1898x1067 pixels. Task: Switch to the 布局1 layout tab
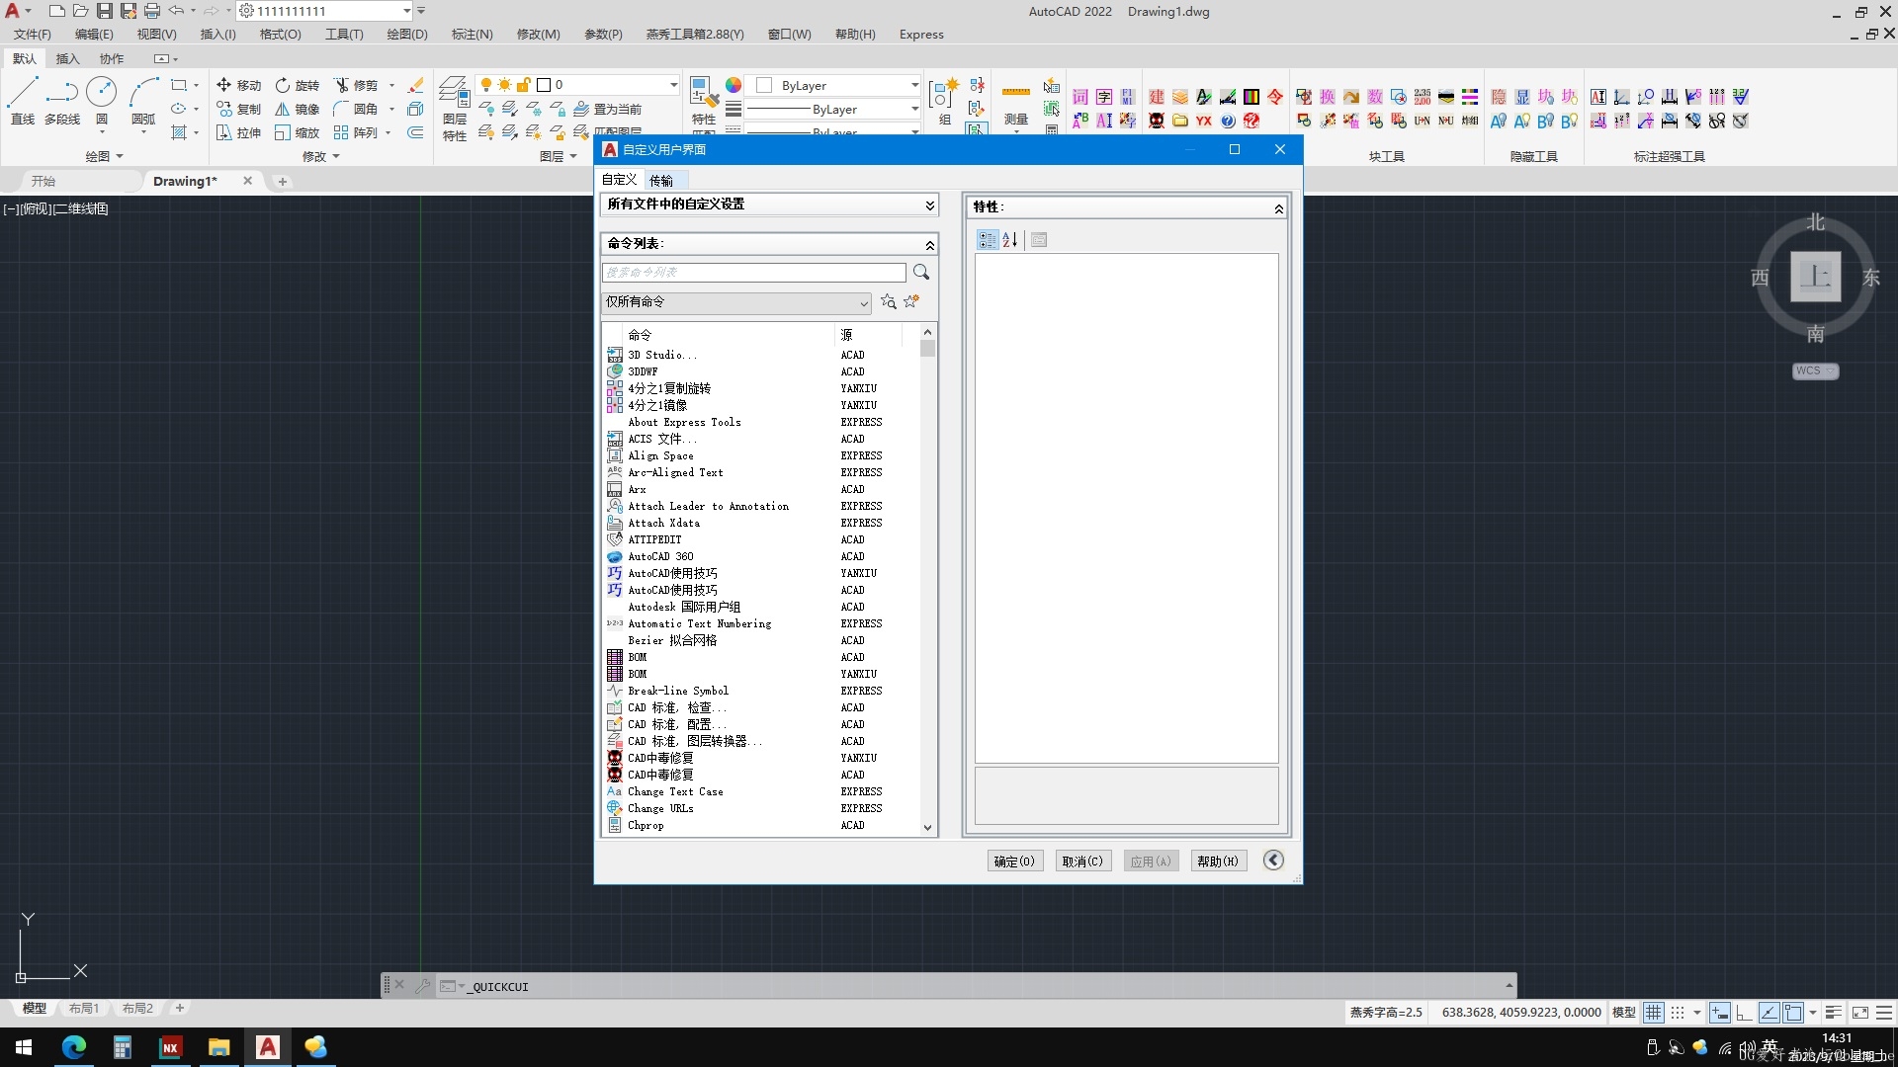[x=84, y=1009]
